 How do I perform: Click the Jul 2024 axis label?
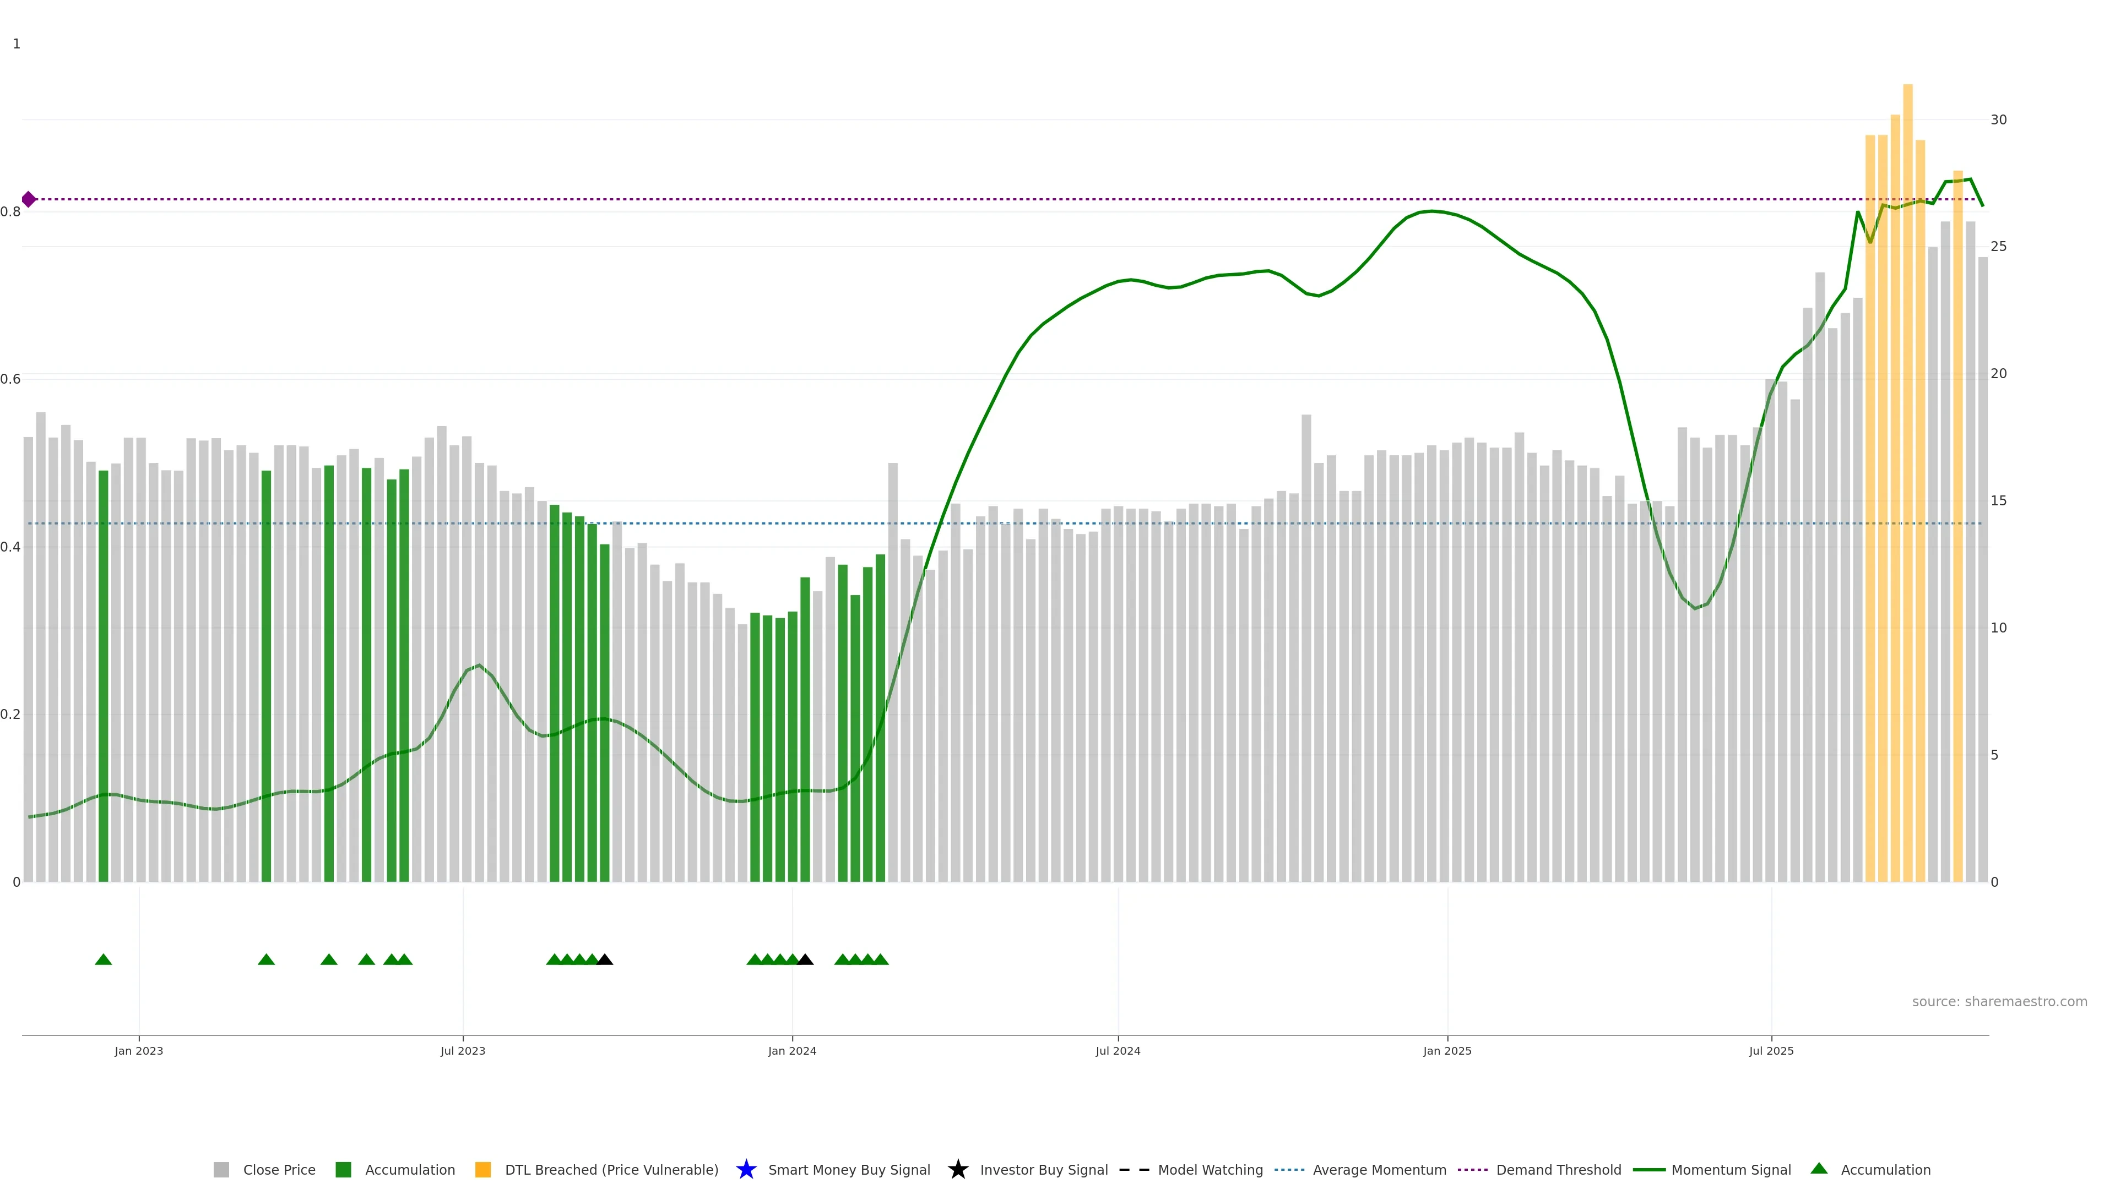pos(1118,1051)
